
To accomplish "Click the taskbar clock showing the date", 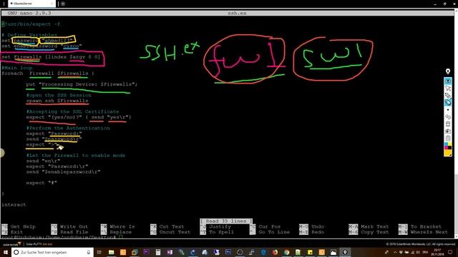I will (x=437, y=252).
